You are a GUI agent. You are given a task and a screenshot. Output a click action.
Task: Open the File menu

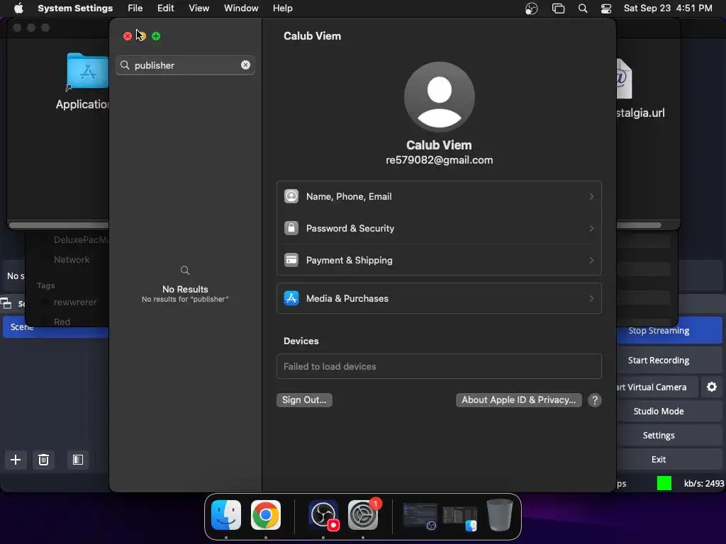coord(135,8)
